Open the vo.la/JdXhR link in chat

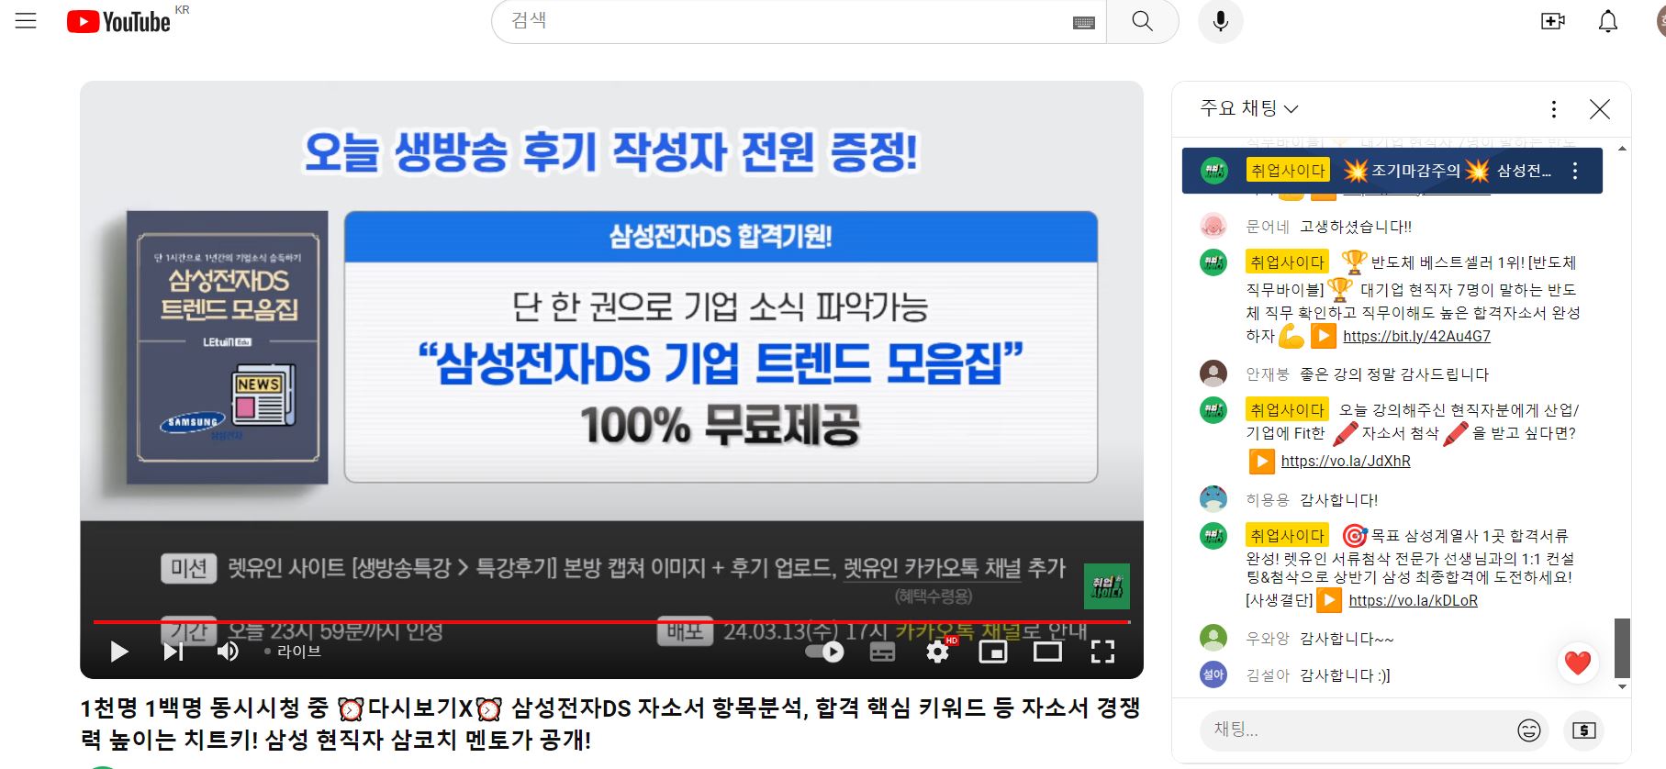(1346, 462)
